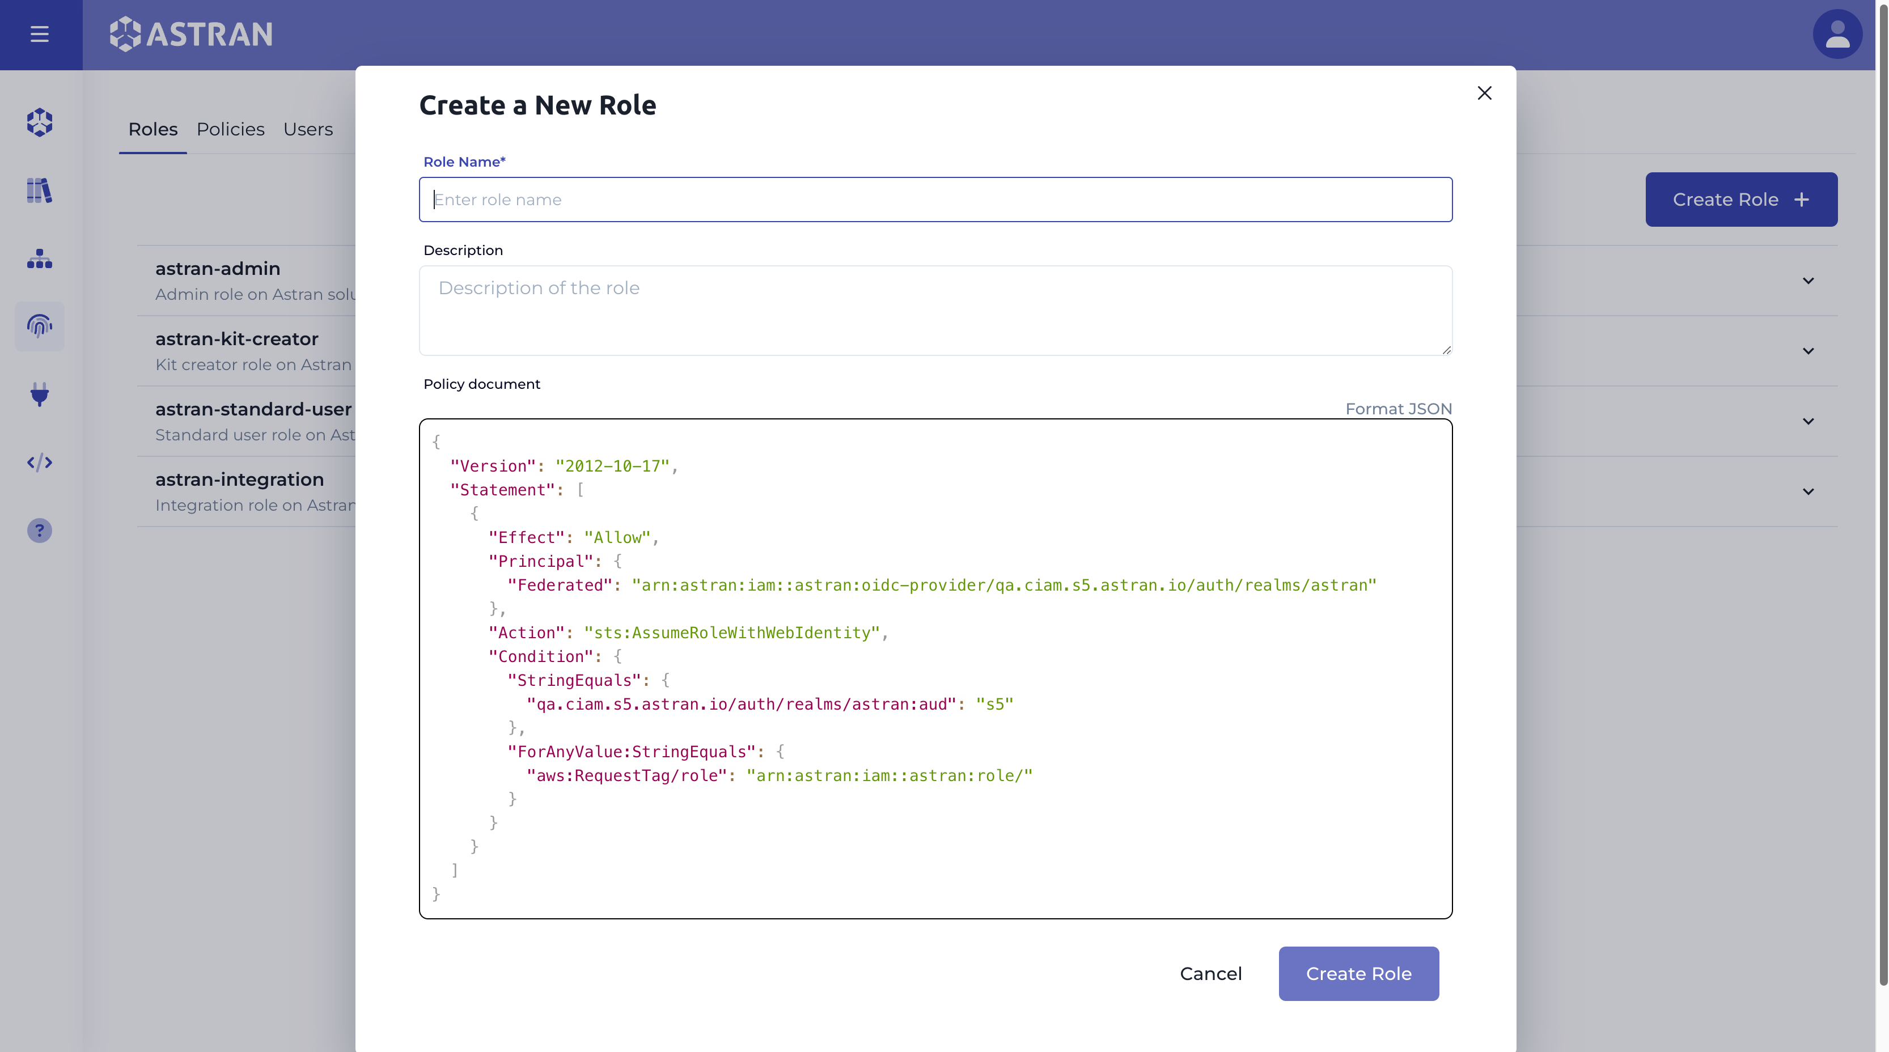Click the "Federated" ARN value
Image resolution: width=1889 pixels, height=1052 pixels.
pos(1004,585)
